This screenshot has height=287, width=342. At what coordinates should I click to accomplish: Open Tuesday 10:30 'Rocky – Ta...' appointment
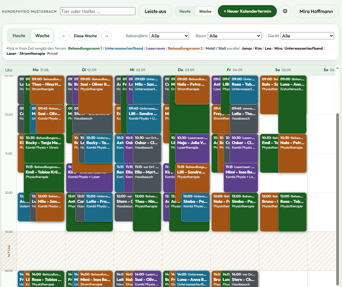click(x=98, y=148)
